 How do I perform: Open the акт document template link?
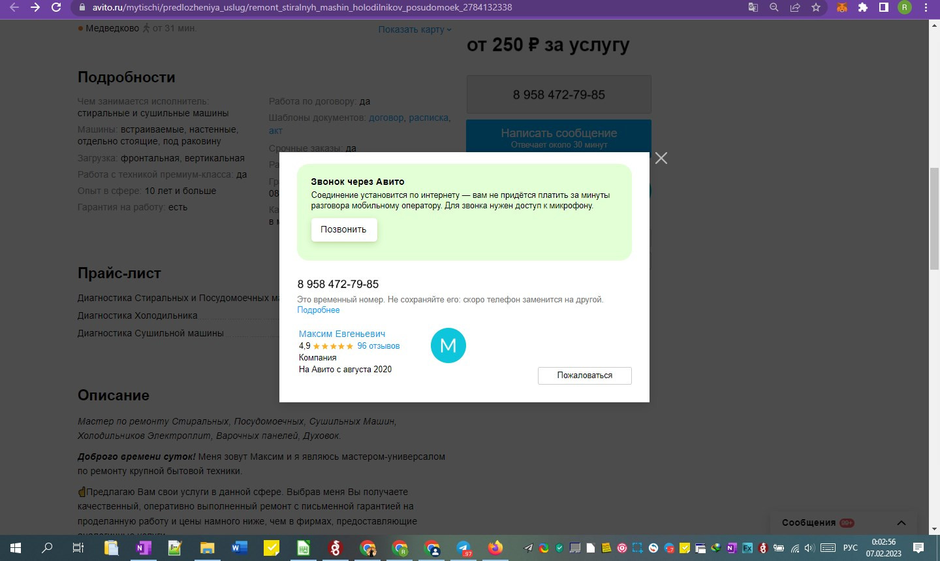point(275,131)
